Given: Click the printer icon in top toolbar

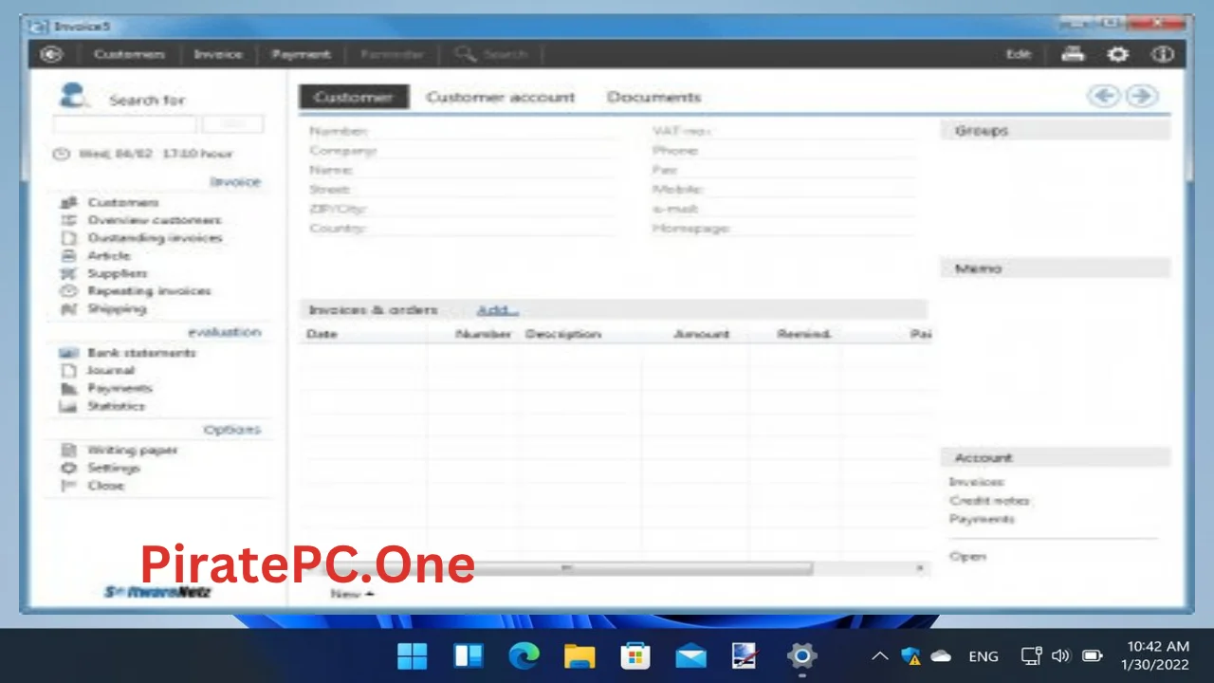Looking at the screenshot, I should [x=1073, y=54].
